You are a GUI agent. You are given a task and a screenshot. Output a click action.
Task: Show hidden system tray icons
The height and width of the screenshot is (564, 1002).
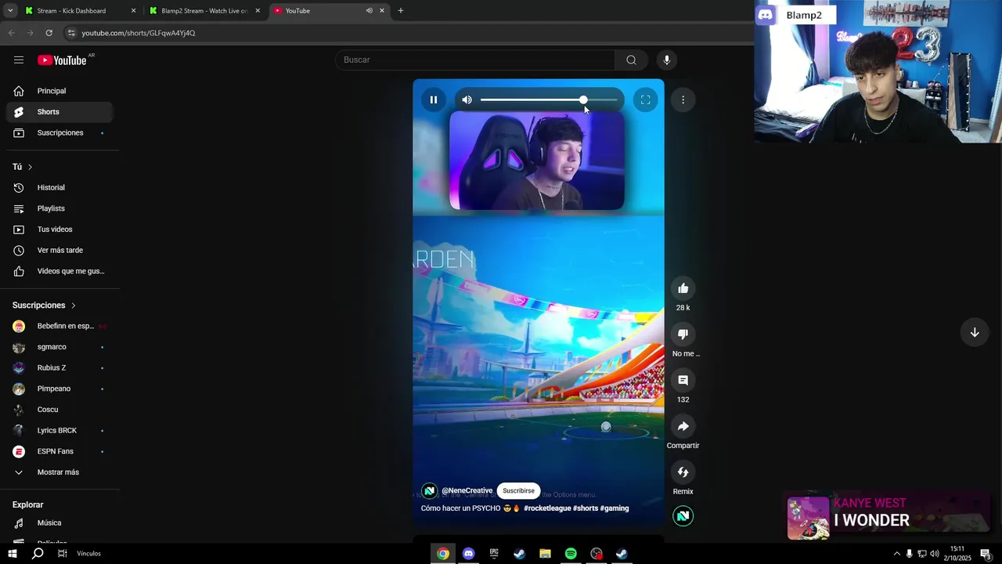(897, 554)
